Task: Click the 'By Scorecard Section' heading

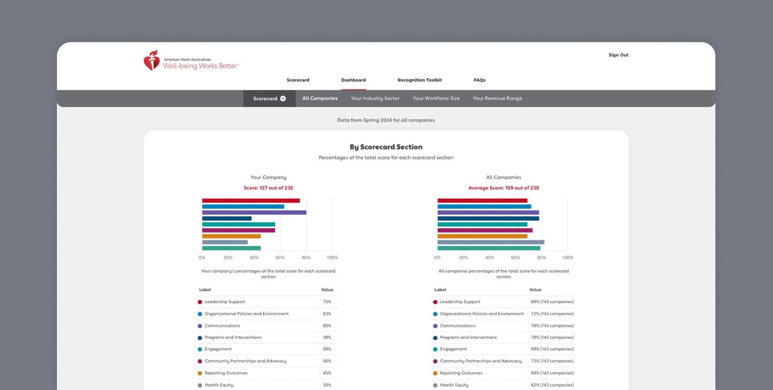Action: tap(386, 147)
